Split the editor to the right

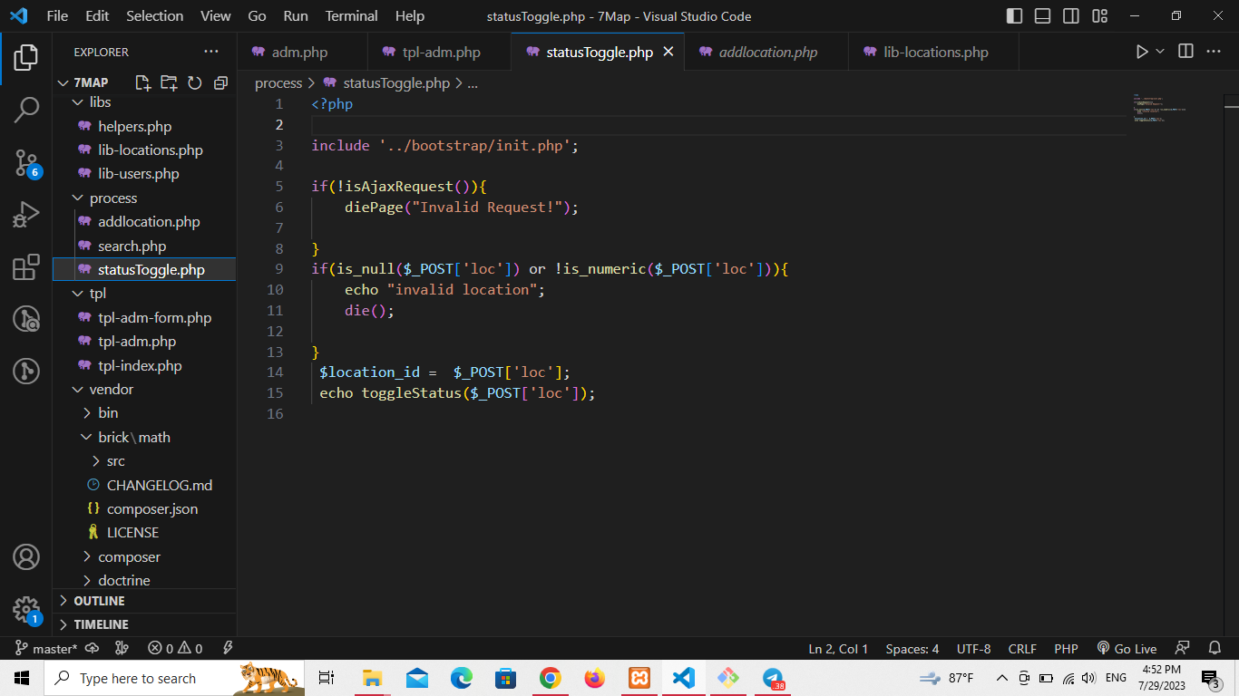(1185, 52)
